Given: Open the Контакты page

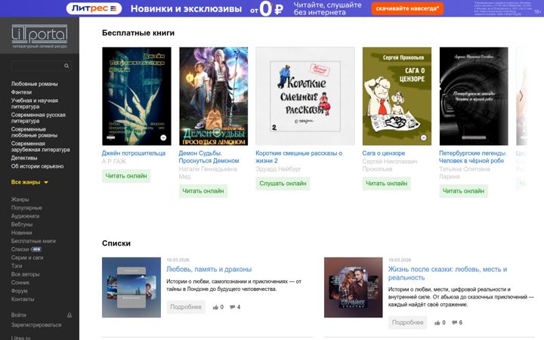Looking at the screenshot, I should pyautogui.click(x=23, y=299).
